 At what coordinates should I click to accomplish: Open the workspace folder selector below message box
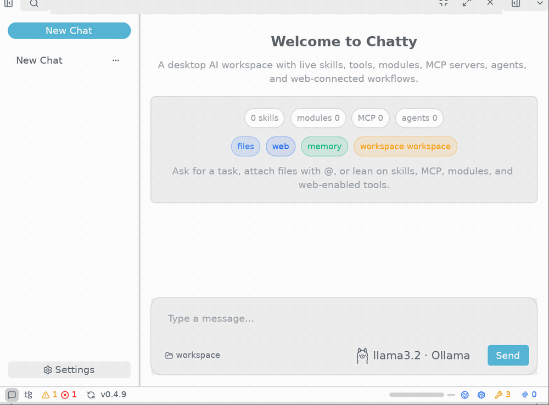pyautogui.click(x=193, y=355)
